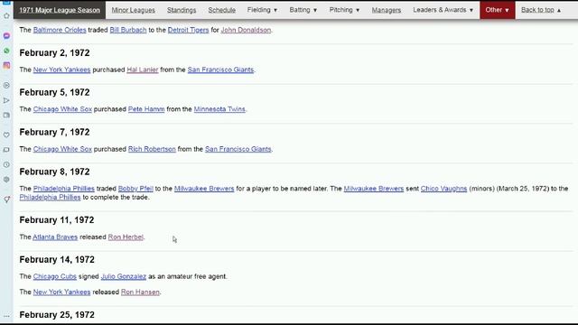
Task: Open the Chicago Cubs team link
Action: (54, 276)
